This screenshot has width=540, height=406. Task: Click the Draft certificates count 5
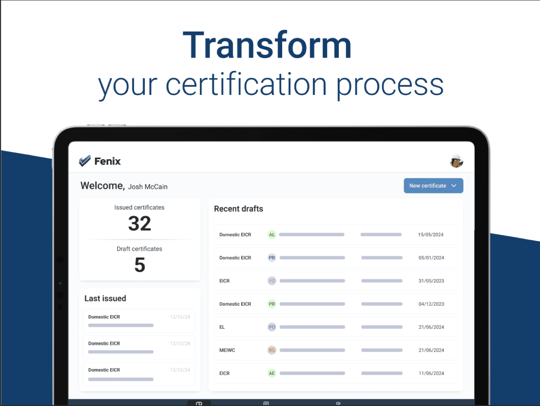(139, 265)
